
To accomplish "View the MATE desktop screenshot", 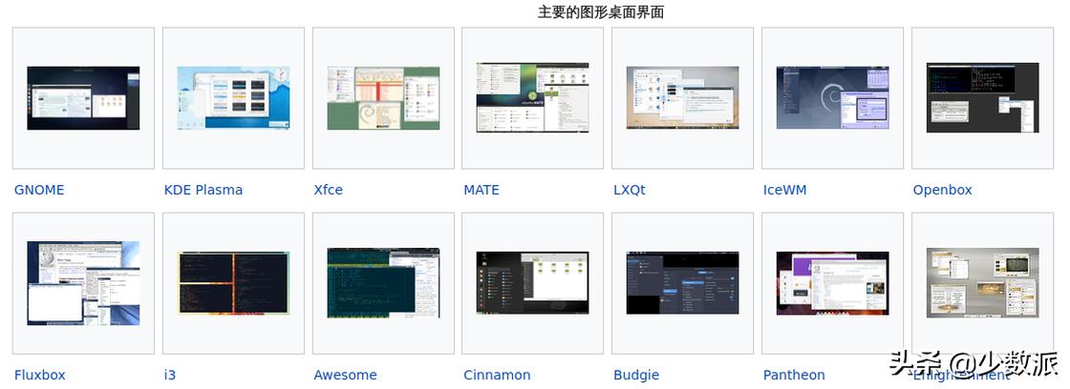I will click(532, 98).
